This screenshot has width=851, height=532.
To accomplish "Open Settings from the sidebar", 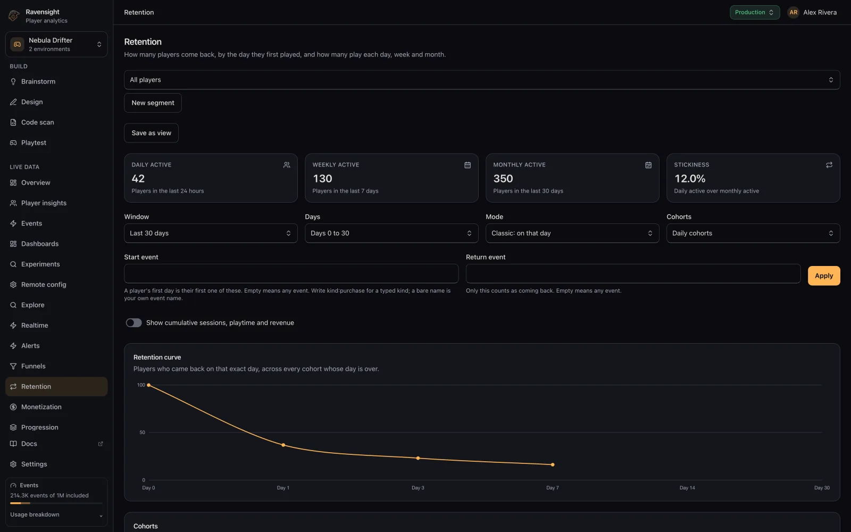I will coord(56,464).
